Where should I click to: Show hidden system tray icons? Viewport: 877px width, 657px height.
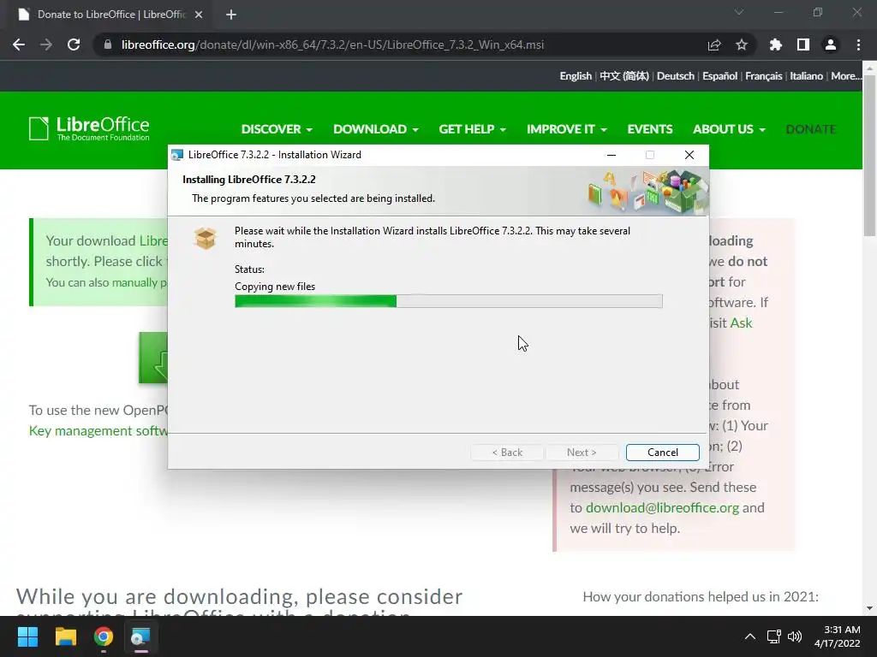(x=750, y=636)
